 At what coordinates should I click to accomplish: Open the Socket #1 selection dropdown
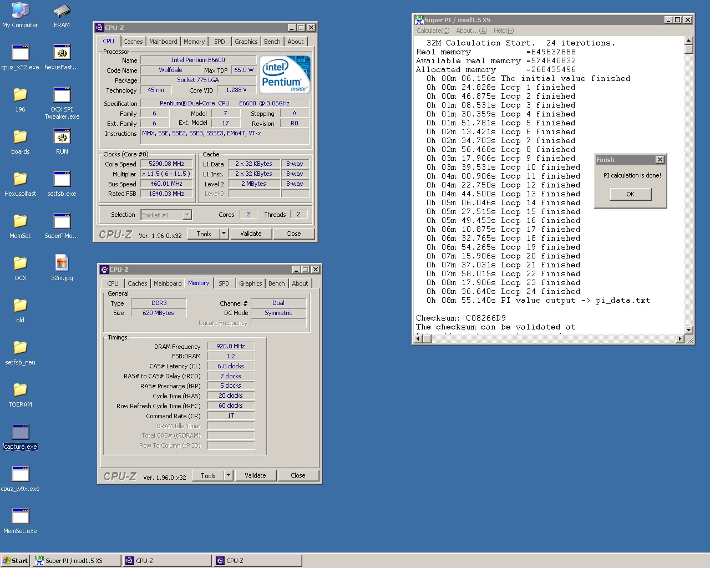pyautogui.click(x=187, y=215)
